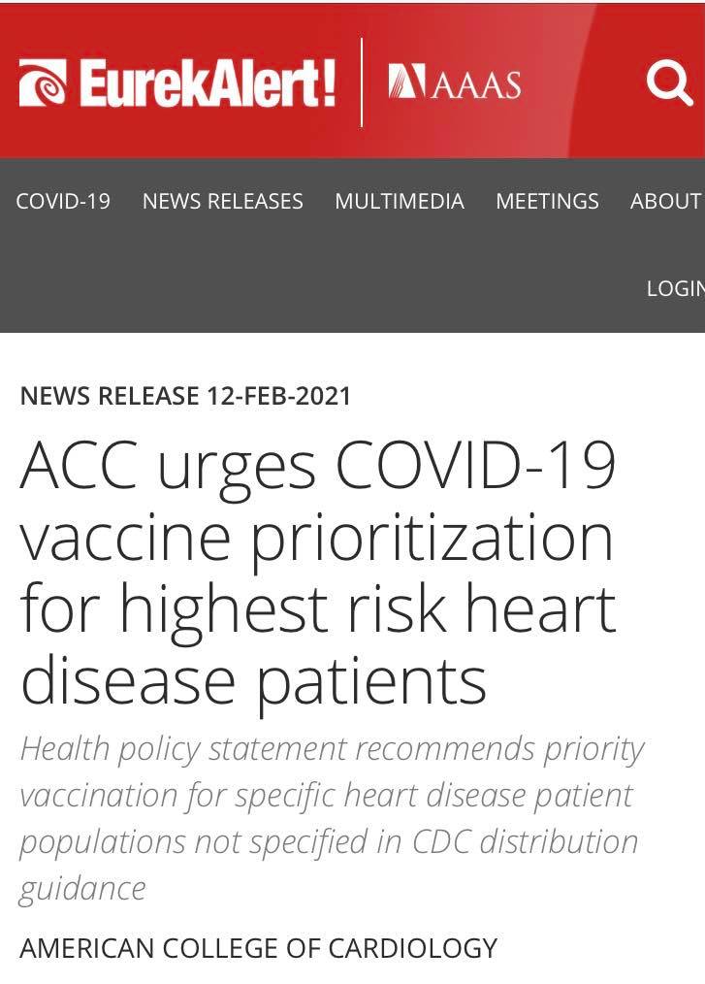Click the italic Health policy statement subtitle
Viewport: 705px width, 984px height.
(x=332, y=749)
